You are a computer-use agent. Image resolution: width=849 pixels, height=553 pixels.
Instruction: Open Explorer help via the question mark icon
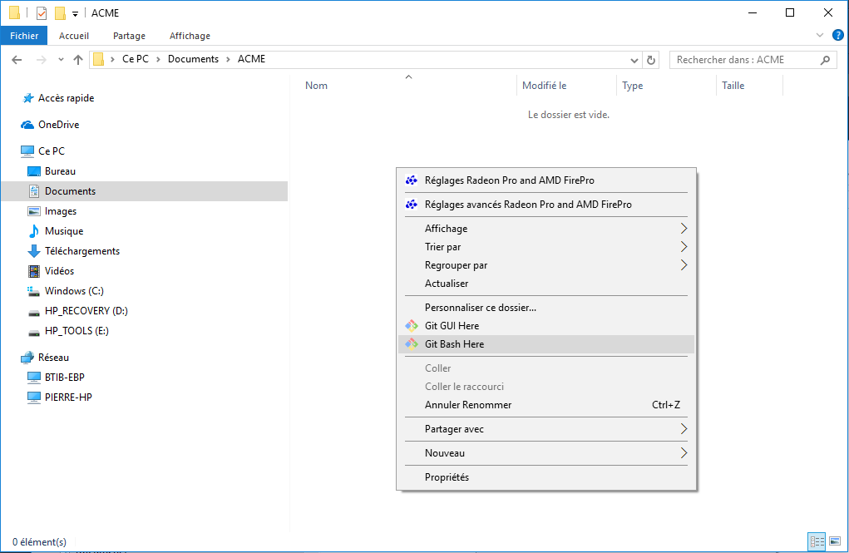point(838,35)
